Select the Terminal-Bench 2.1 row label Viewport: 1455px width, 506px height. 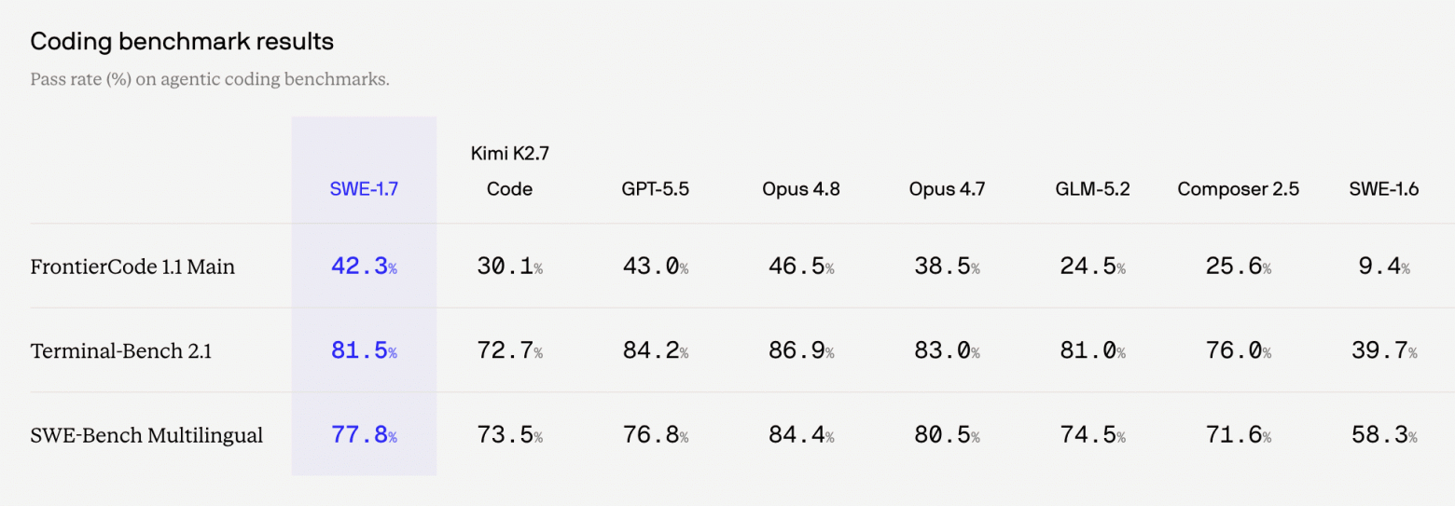coord(121,351)
